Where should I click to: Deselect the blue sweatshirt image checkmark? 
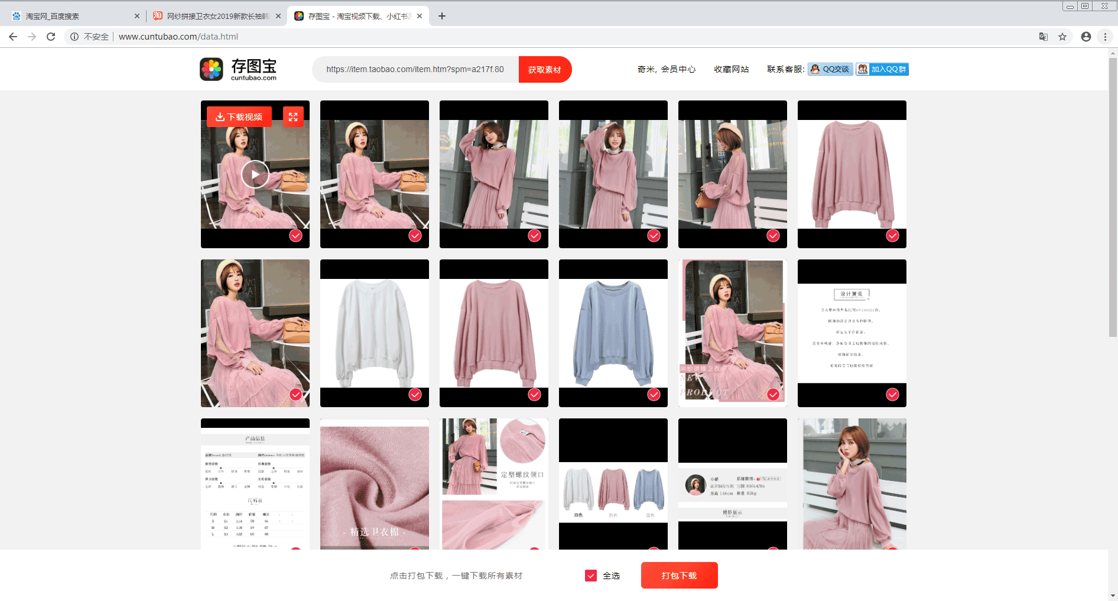pos(654,395)
